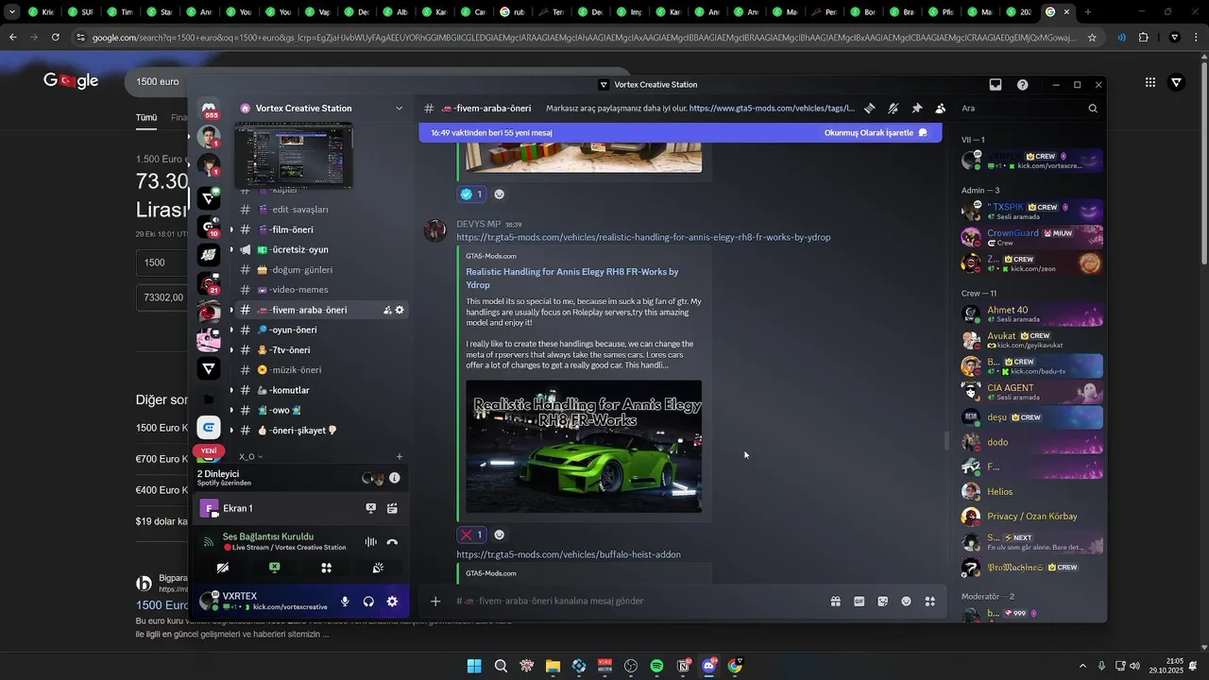Open the video-memes channel
Viewport: 1209px width, 680px height.
321,290
